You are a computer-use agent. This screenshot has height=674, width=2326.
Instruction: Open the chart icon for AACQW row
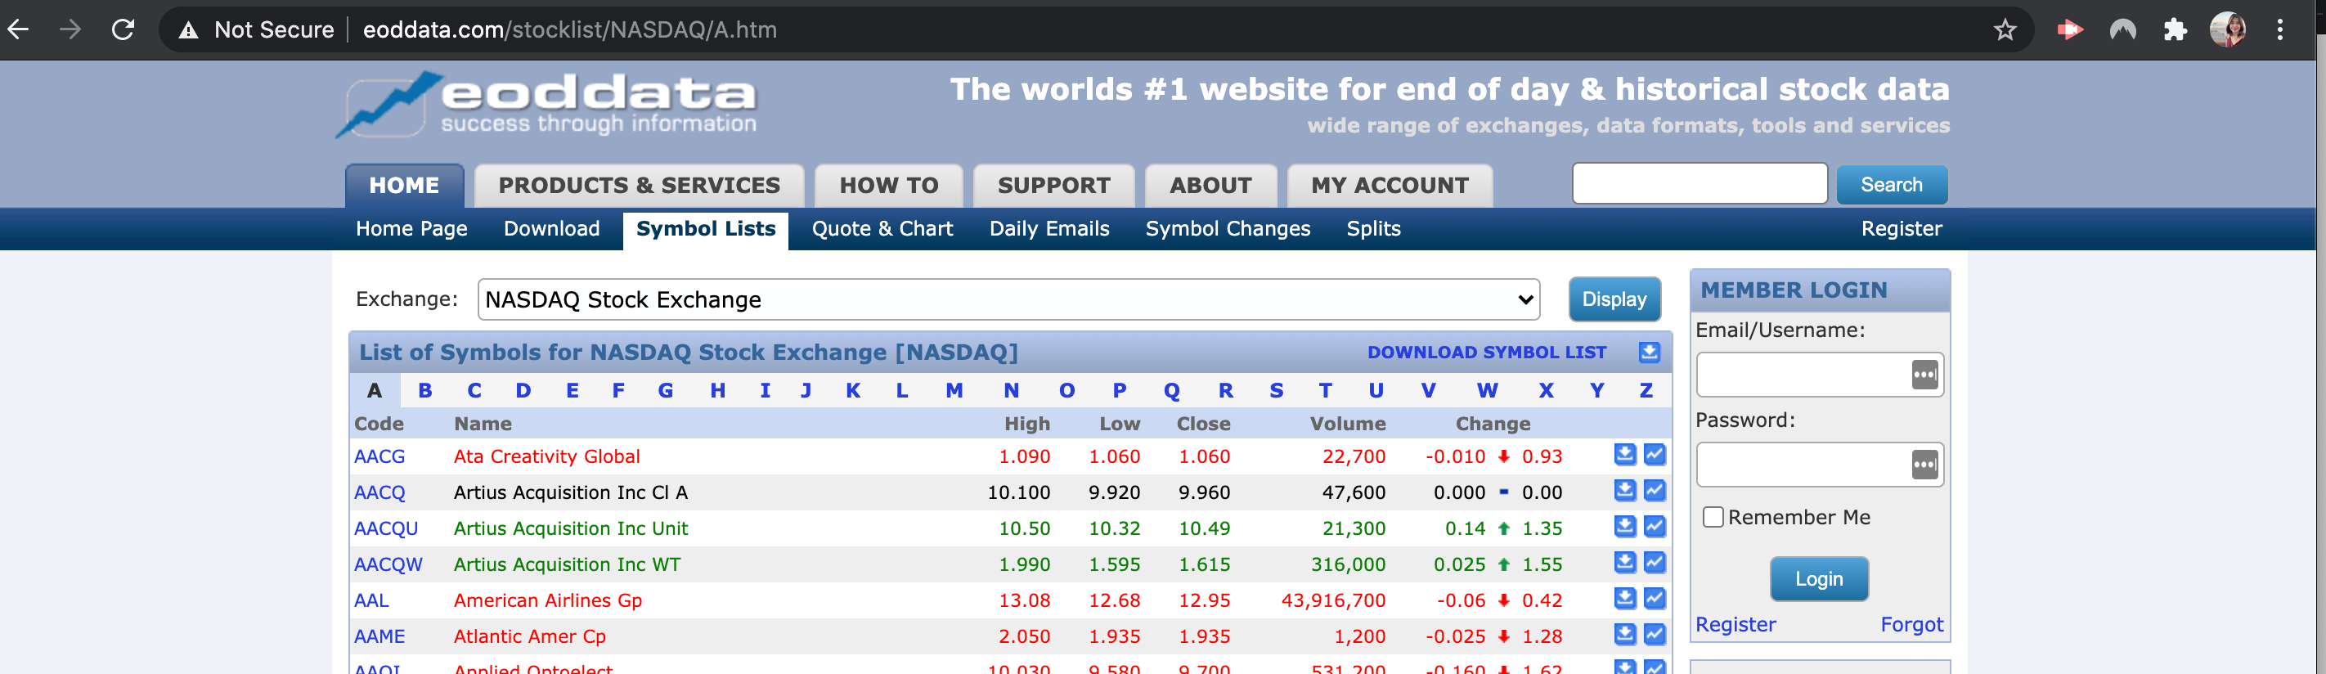point(1655,563)
